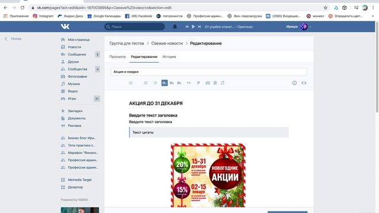
Task: Click the Назад back link
Action: [x=13, y=38]
